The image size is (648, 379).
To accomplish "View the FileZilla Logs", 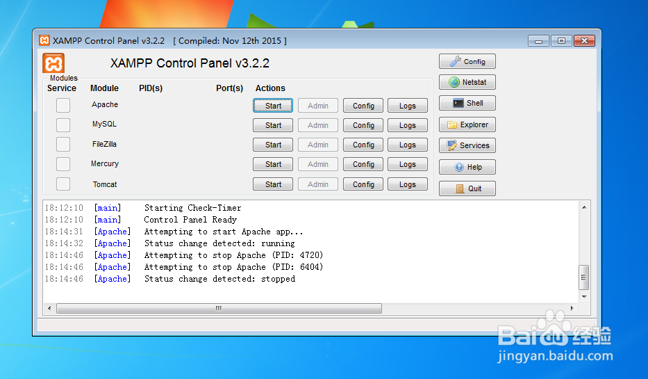I will click(x=408, y=145).
